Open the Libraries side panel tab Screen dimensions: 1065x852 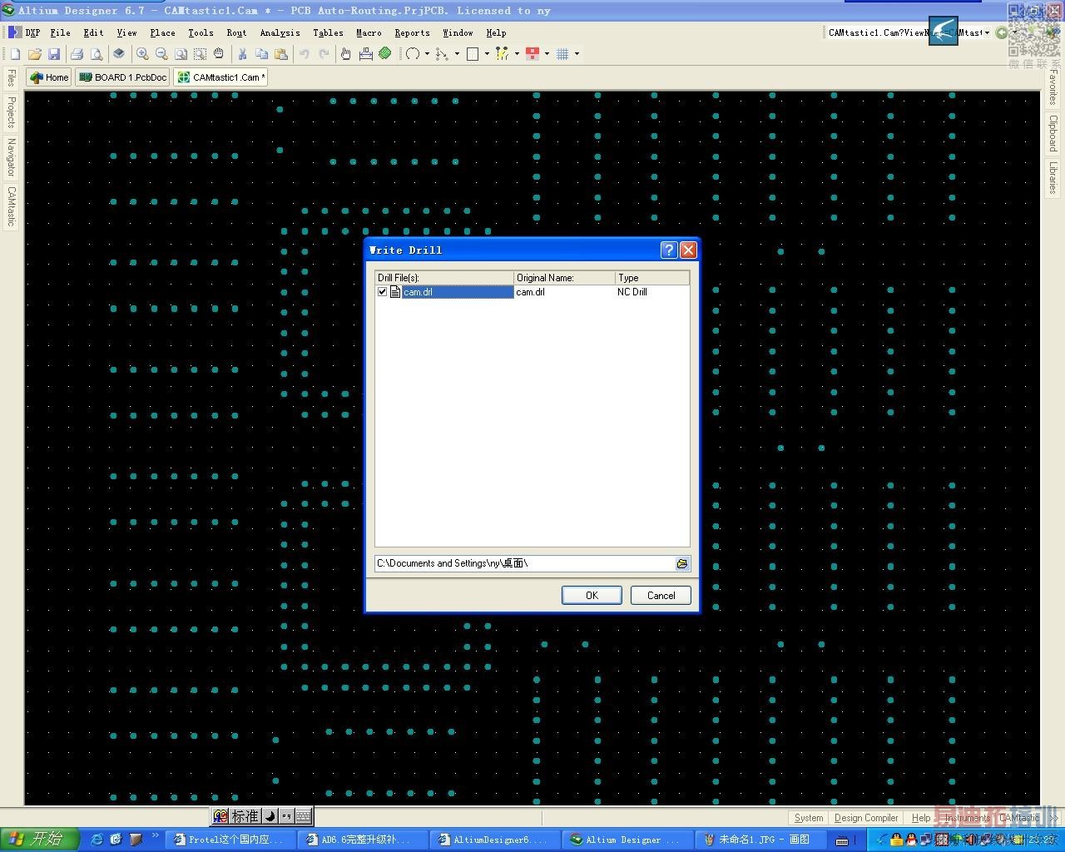1053,178
